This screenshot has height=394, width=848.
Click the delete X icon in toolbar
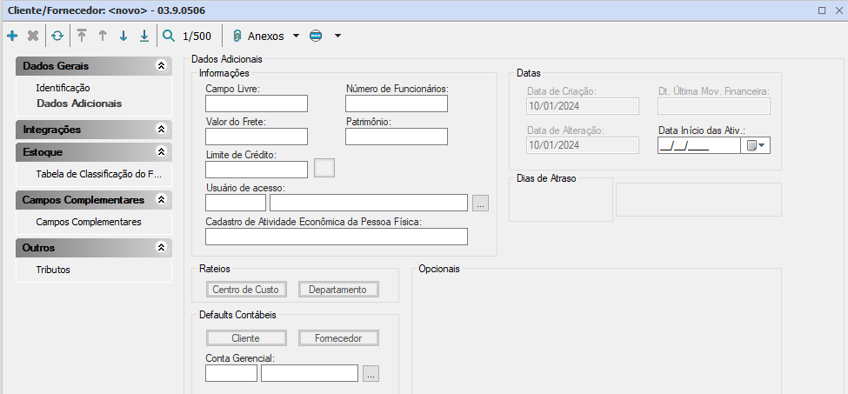click(x=33, y=36)
